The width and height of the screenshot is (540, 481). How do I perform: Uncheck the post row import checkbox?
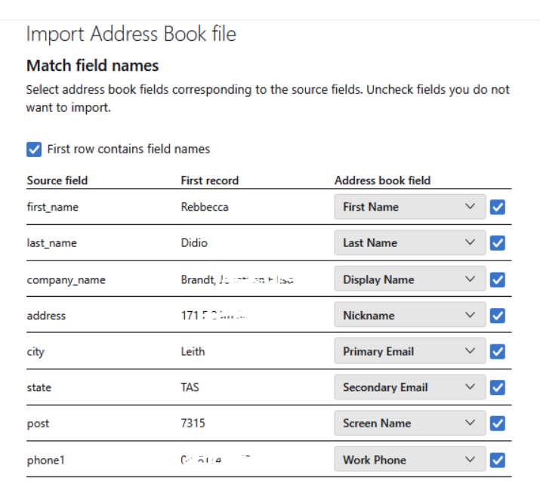pos(497,424)
